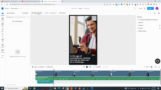Open the 9:16 aspect ratio dropdown

pyautogui.click(x=141, y=8)
